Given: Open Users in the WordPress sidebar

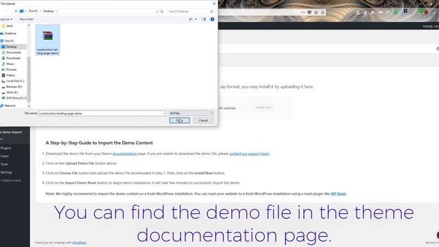Looking at the screenshot, I should point(5,156).
